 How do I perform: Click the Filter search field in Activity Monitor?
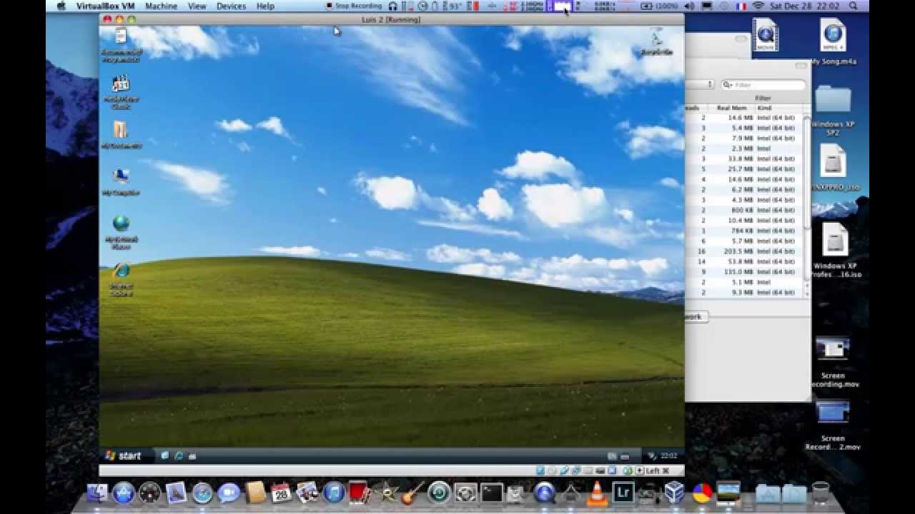coord(763,84)
